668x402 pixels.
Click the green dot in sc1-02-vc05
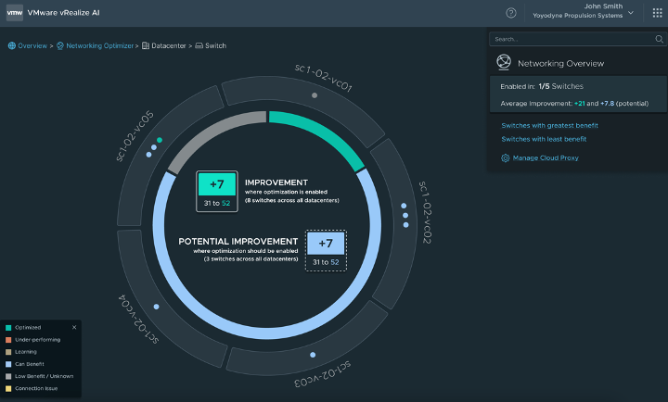pos(160,140)
